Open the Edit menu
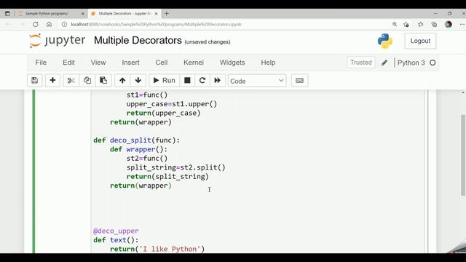This screenshot has height=262, width=466. pos(68,63)
